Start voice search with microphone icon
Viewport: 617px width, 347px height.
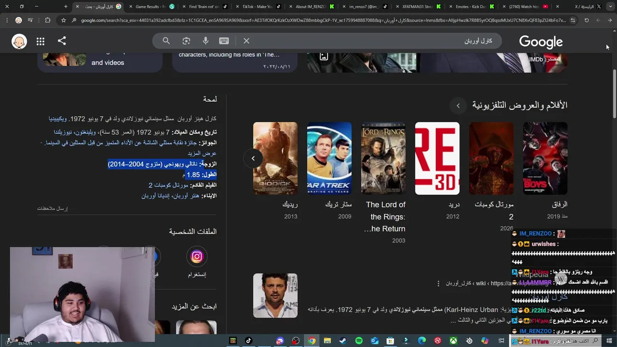[205, 41]
